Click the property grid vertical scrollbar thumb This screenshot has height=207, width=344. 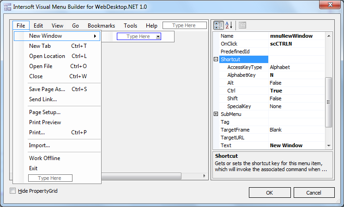329,102
